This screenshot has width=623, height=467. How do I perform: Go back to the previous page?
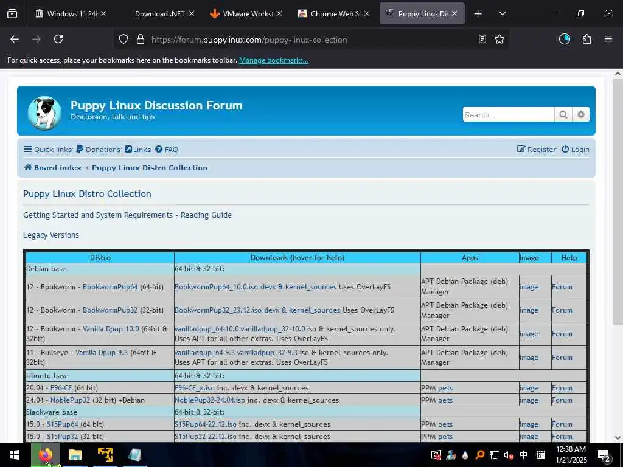[15, 39]
